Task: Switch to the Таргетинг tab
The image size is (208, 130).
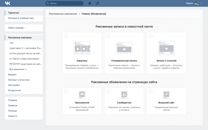Action: coord(24,13)
